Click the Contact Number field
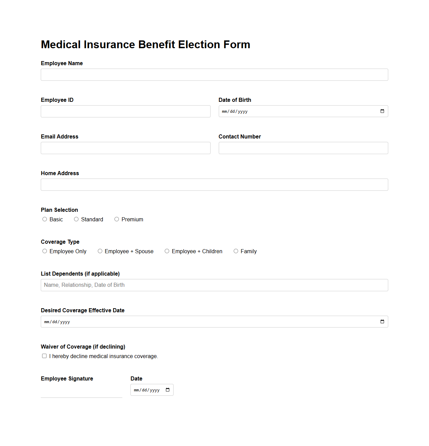The width and height of the screenshot is (429, 446). click(303, 148)
